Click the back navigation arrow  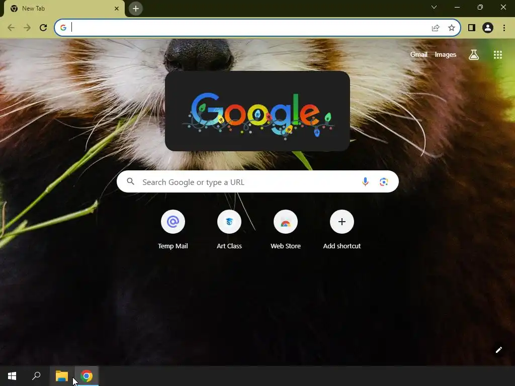point(11,28)
